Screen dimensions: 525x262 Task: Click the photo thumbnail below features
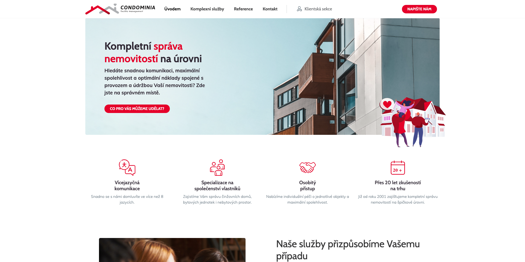[172, 250]
